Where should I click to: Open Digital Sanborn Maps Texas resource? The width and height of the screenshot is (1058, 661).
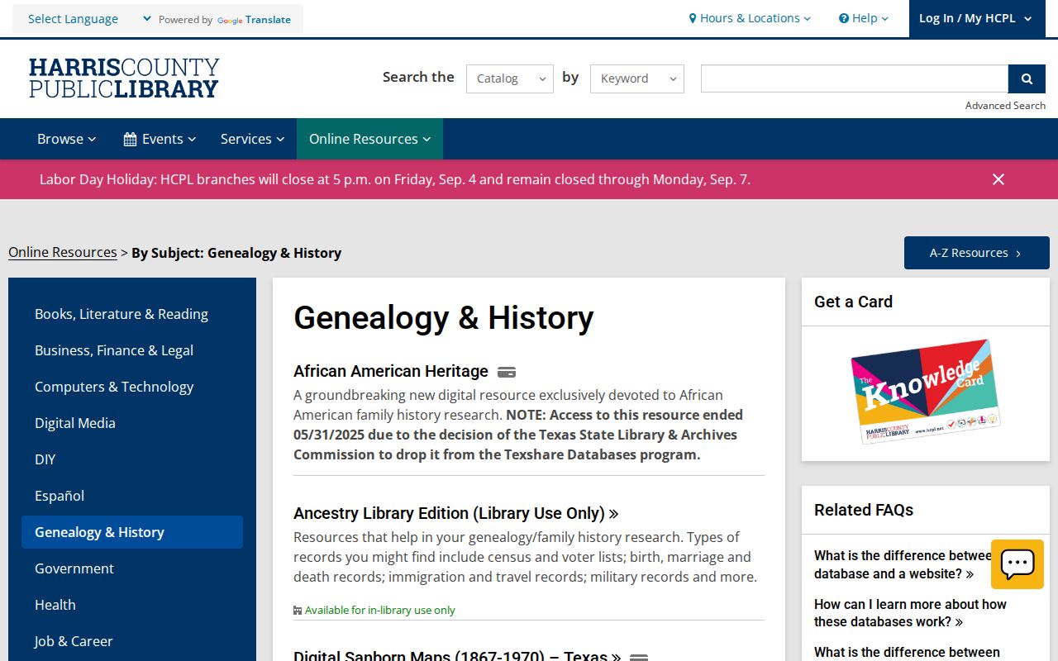point(457,656)
